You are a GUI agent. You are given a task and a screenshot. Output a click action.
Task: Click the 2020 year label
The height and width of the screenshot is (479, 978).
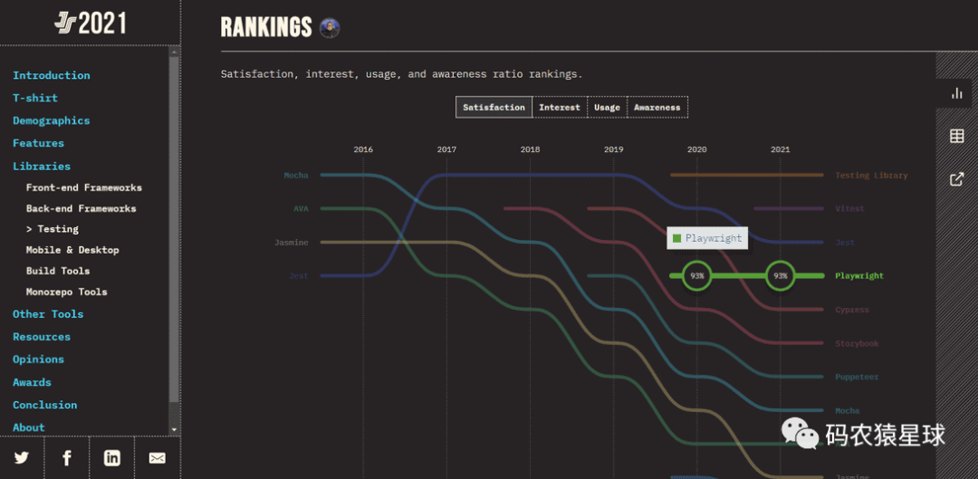(x=696, y=149)
